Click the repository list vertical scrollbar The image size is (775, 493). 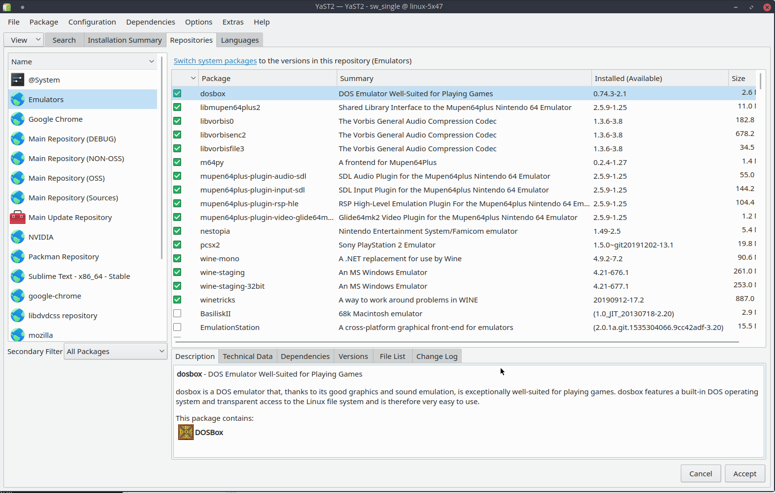click(x=162, y=157)
